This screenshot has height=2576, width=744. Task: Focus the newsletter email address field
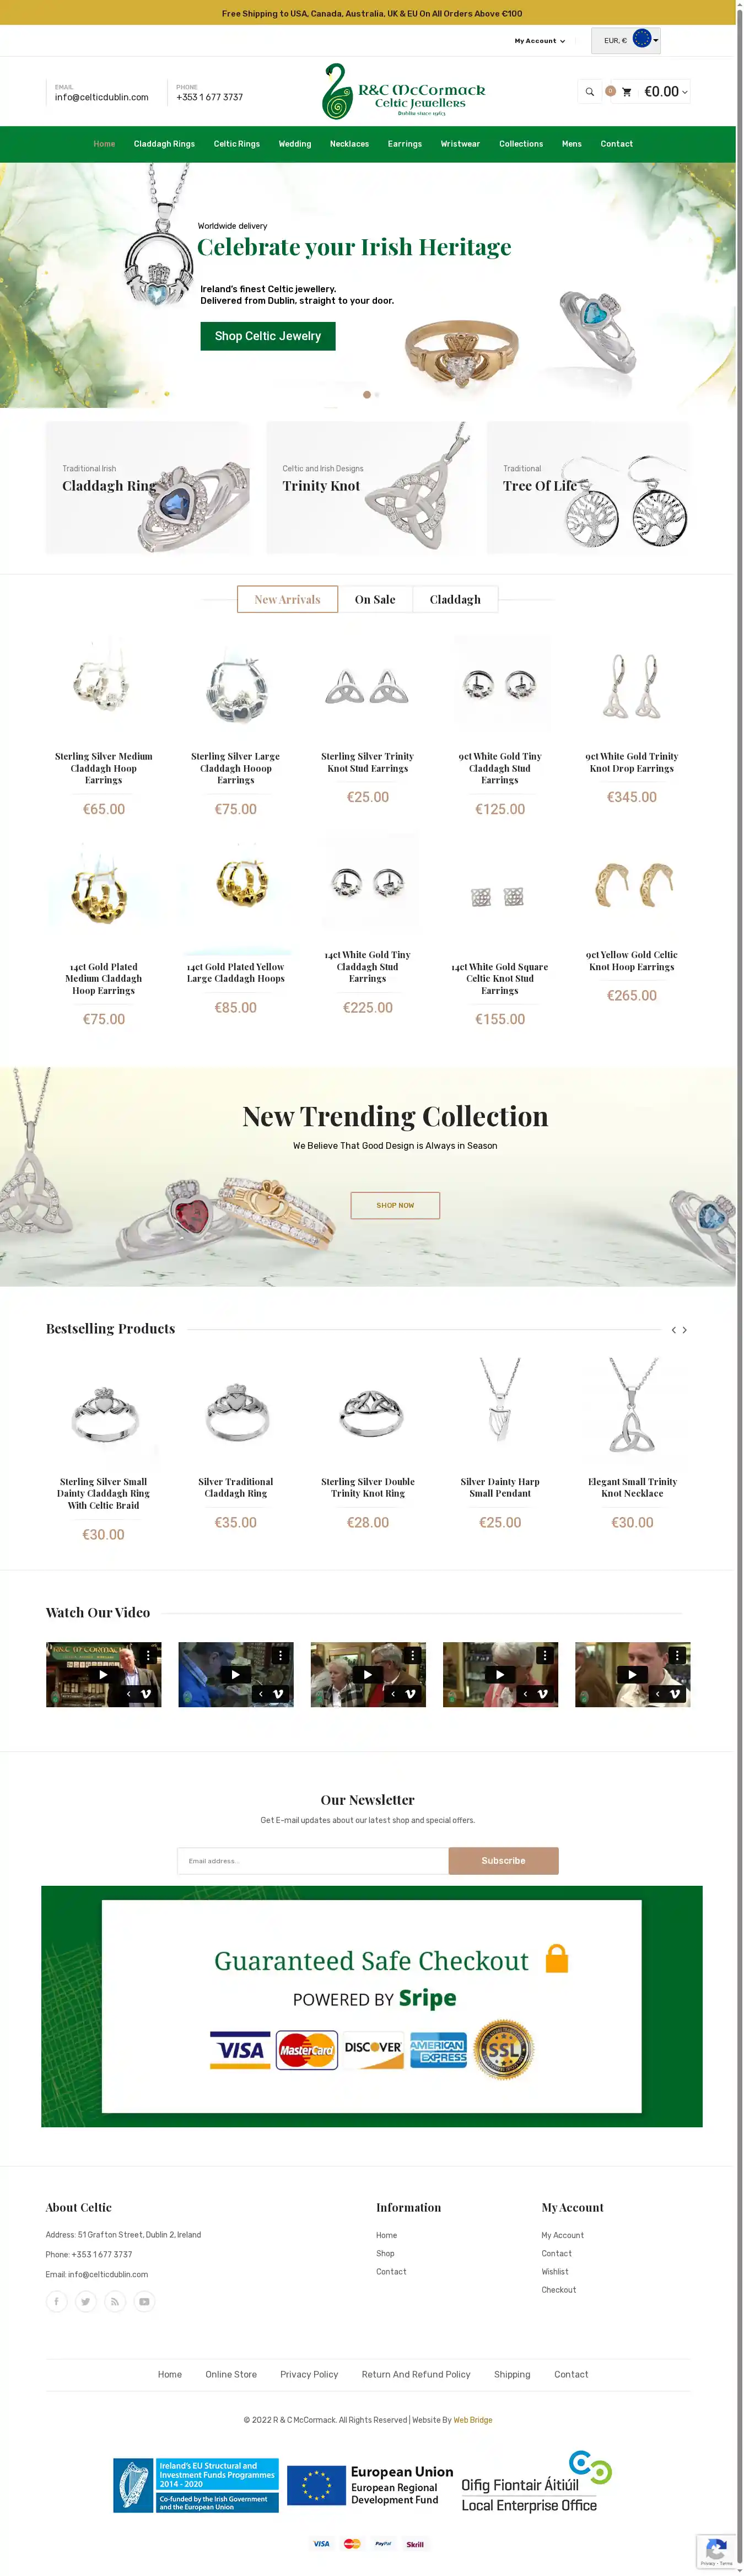[313, 1860]
